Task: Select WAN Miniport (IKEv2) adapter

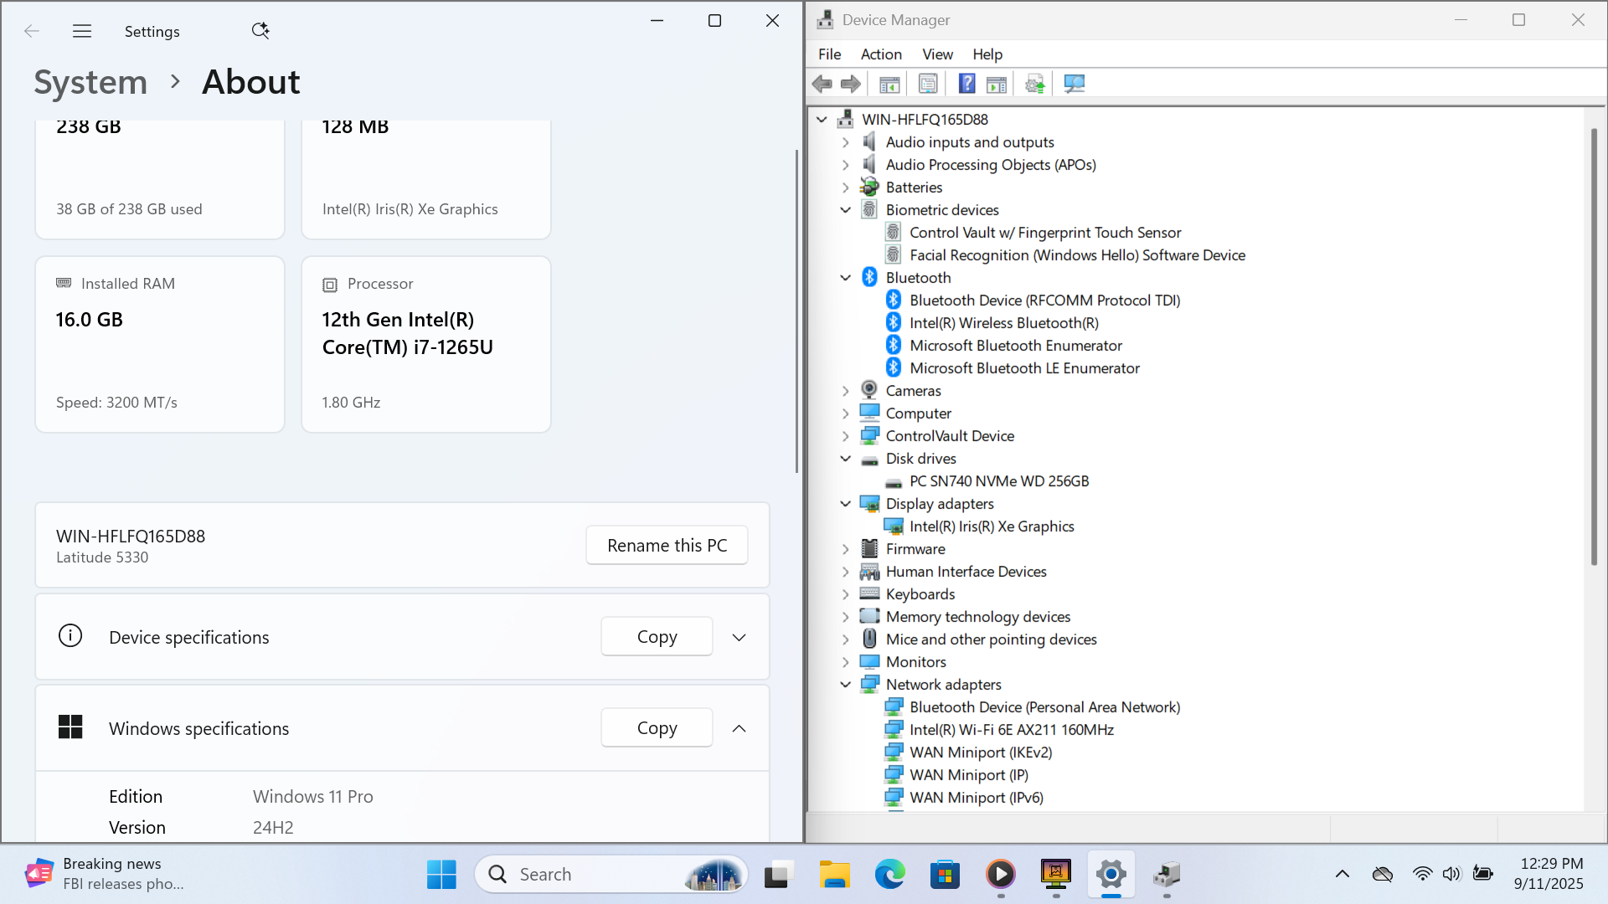Action: coord(980,752)
